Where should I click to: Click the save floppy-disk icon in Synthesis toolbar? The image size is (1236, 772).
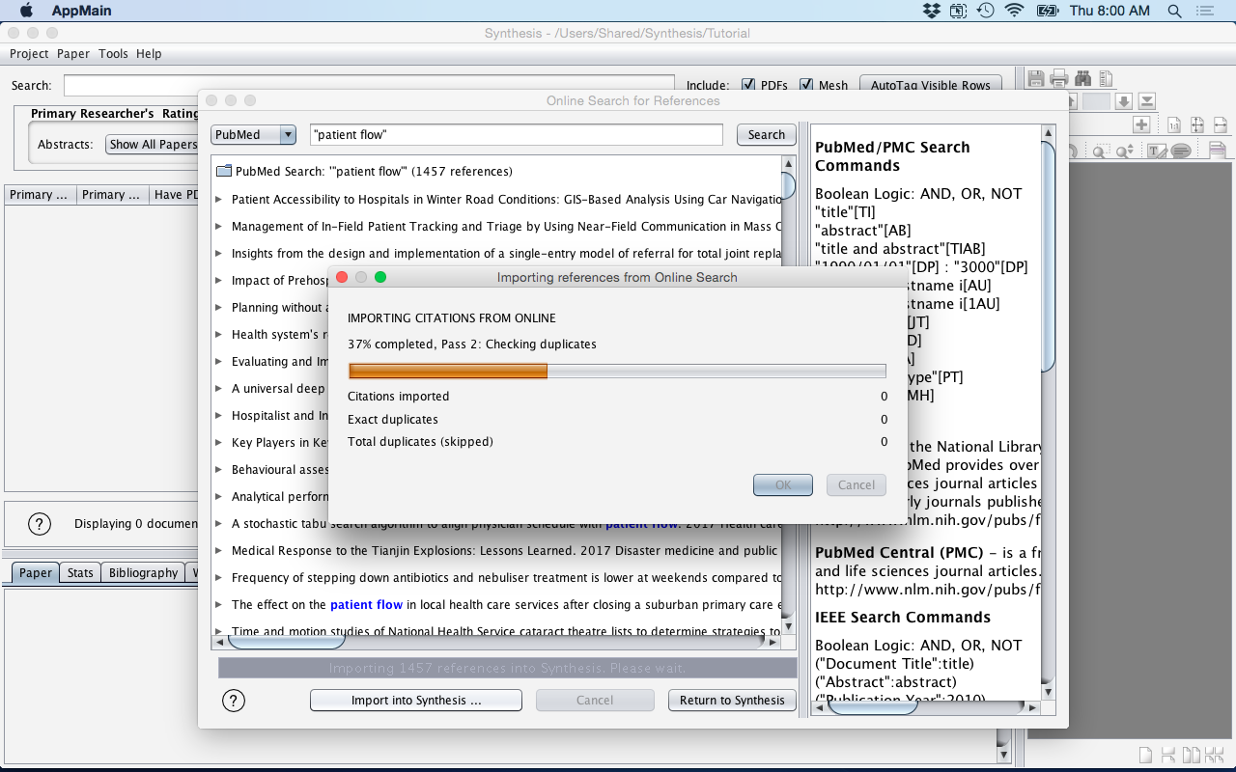[1036, 78]
